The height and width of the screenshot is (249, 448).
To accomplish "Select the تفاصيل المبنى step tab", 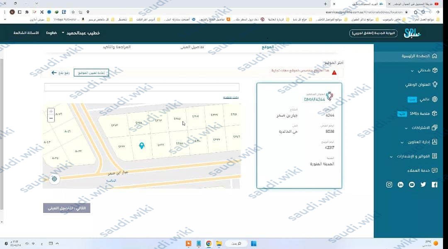I will pos(192,47).
